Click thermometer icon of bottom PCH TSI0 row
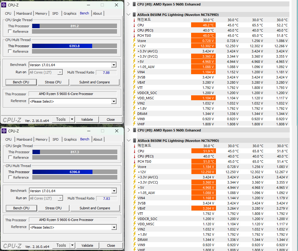298x251 pixels. 135,162
